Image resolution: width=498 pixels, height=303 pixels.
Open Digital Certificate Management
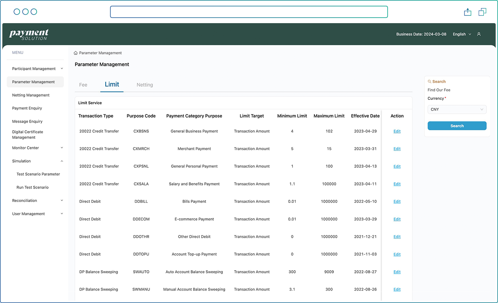(x=28, y=135)
